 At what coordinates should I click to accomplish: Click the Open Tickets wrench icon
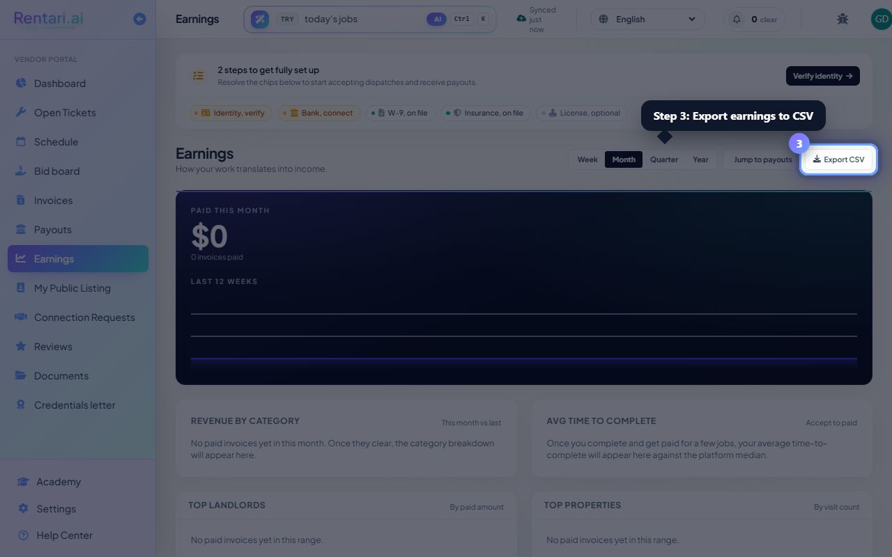tap(21, 113)
